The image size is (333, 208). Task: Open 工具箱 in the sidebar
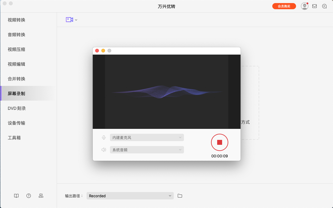(x=14, y=137)
